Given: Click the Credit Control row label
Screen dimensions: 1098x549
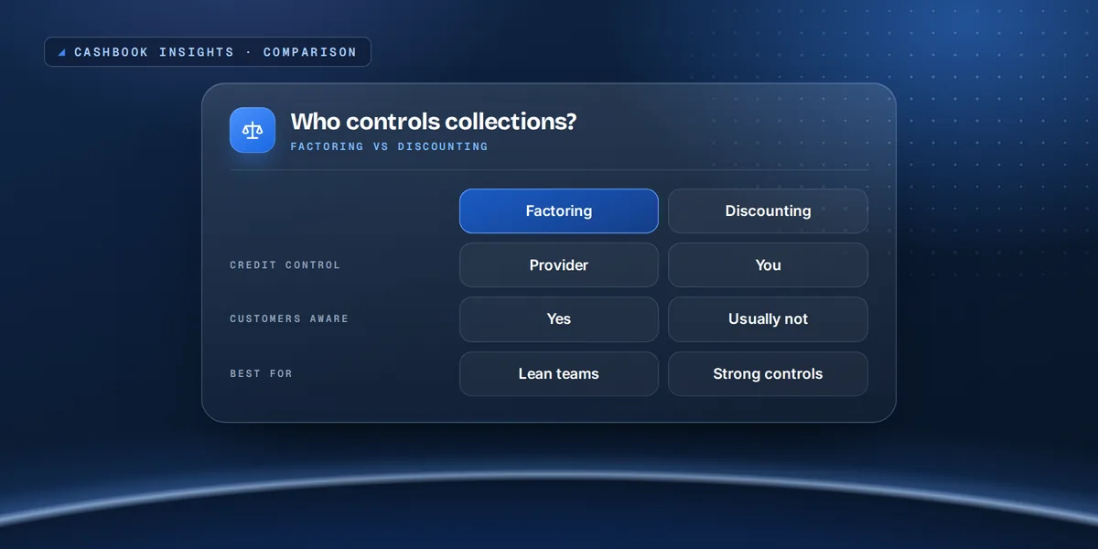Looking at the screenshot, I should tap(285, 265).
